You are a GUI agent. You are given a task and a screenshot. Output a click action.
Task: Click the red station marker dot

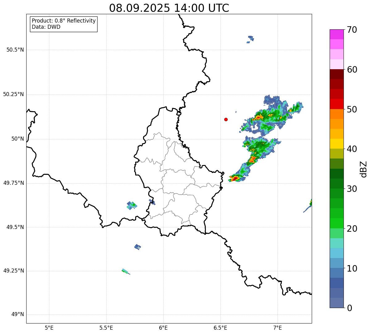(x=226, y=120)
